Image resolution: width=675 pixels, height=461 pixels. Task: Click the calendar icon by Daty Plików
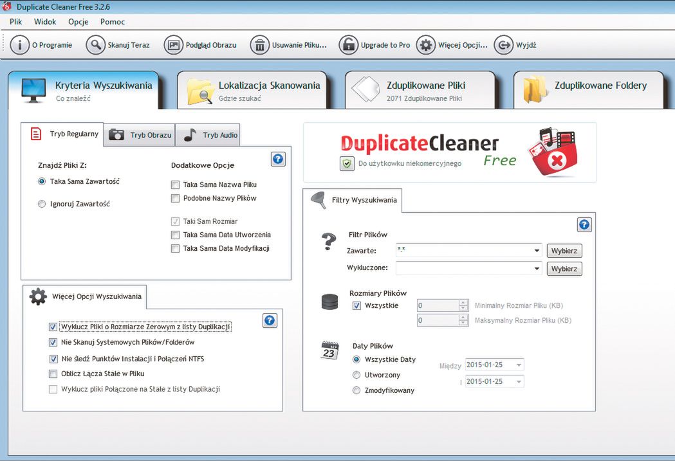click(x=330, y=350)
